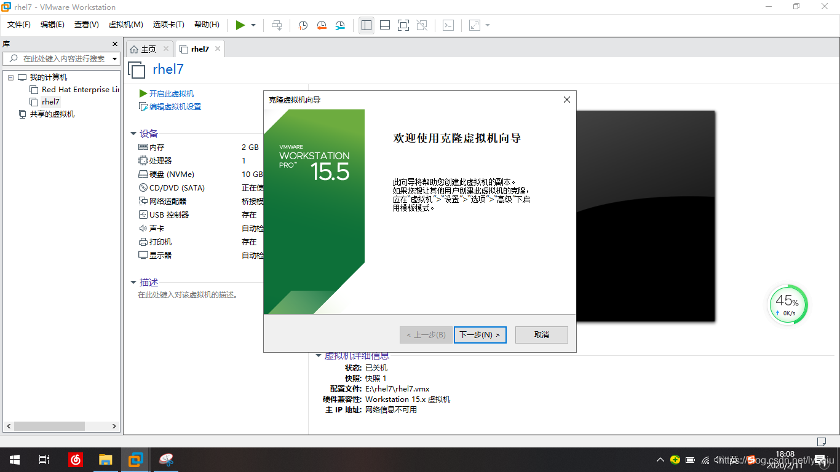The height and width of the screenshot is (472, 840).
Task: Enter full screen mode via toolbar icon
Action: [x=403, y=25]
